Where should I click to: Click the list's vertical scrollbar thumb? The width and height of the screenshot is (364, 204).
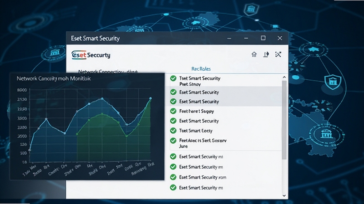pos(284,120)
